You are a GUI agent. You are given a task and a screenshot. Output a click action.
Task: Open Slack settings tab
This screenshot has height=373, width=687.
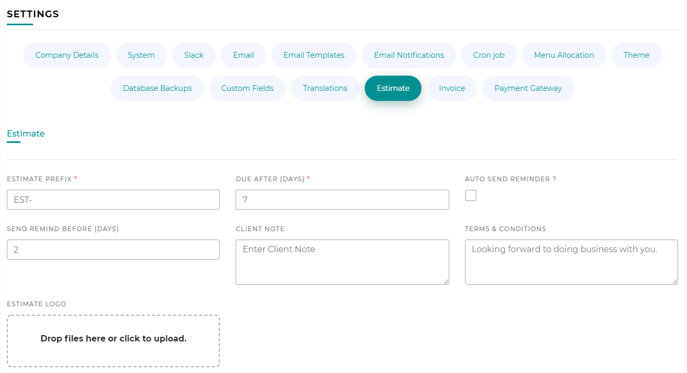pyautogui.click(x=194, y=55)
